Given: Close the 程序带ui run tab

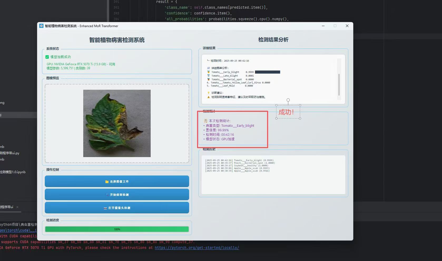Looking at the screenshot, I should (x=17, y=207).
